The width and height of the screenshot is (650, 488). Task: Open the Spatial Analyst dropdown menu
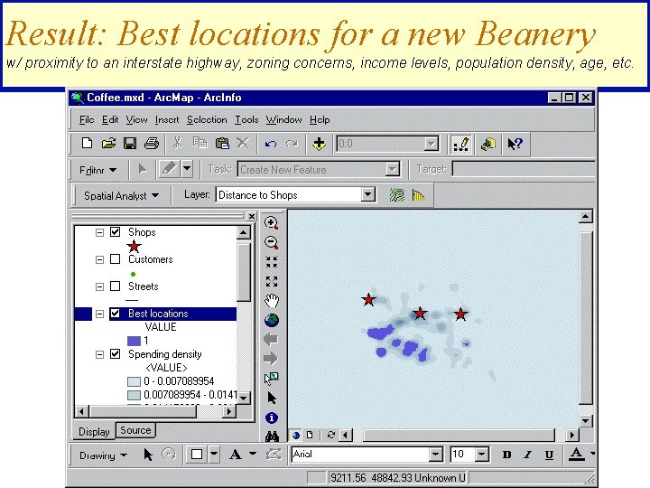pyautogui.click(x=121, y=195)
